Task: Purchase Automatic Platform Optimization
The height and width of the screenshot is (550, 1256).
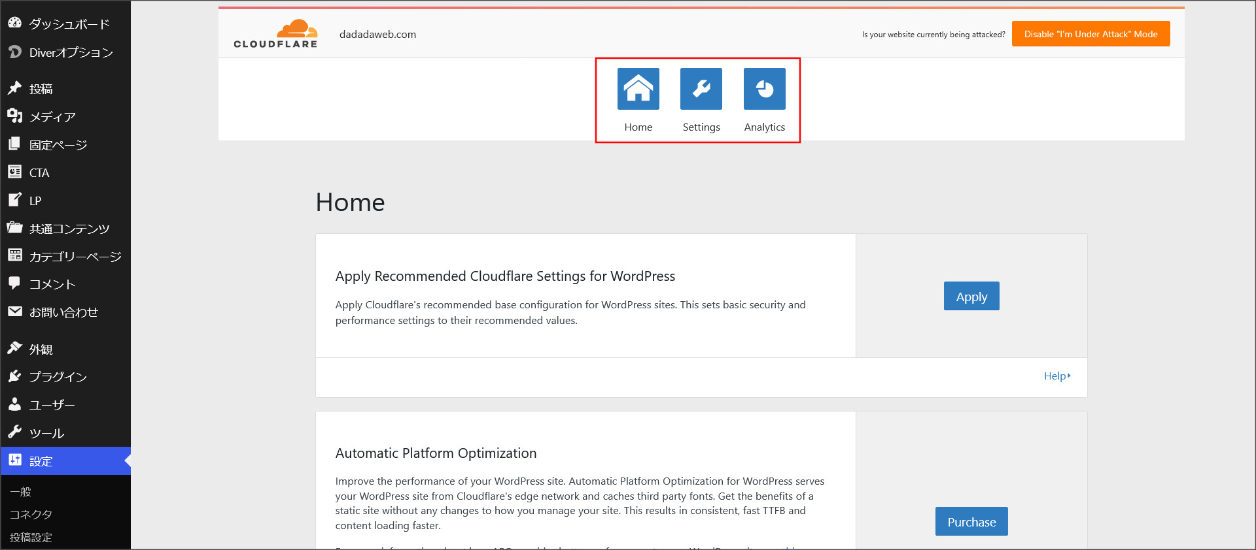Action: [x=971, y=522]
